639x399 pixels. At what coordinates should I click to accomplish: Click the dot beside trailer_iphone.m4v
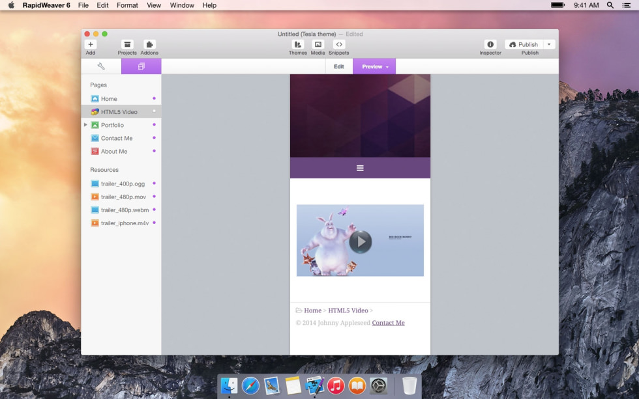click(x=154, y=223)
